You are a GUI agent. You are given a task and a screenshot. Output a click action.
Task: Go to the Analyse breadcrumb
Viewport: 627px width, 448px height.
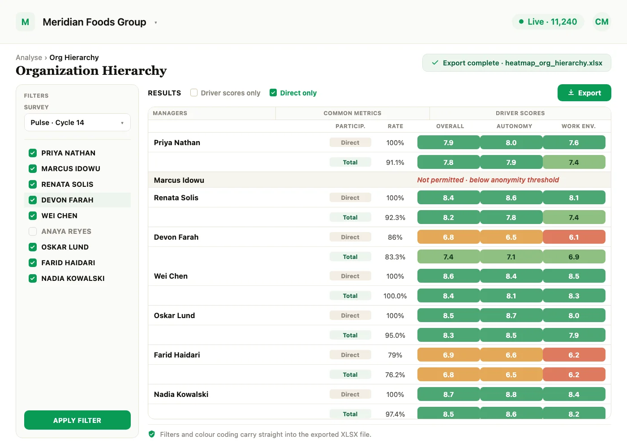click(x=29, y=57)
